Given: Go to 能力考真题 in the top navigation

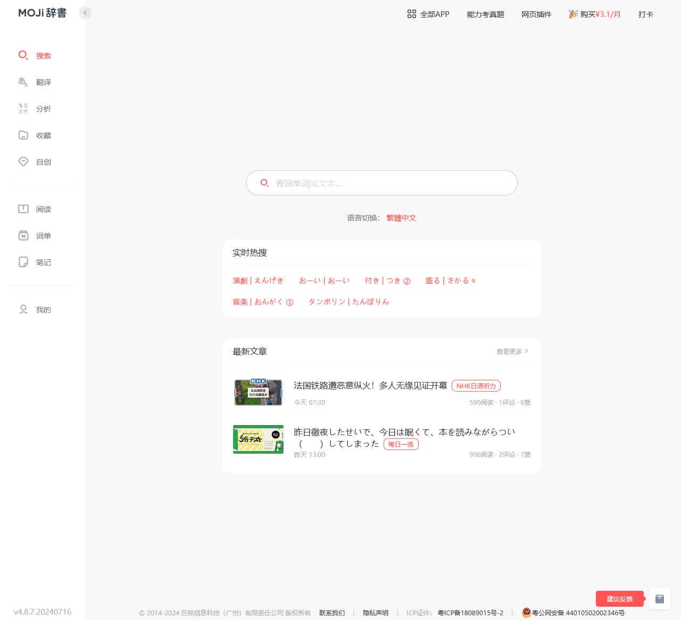Looking at the screenshot, I should 485,14.
